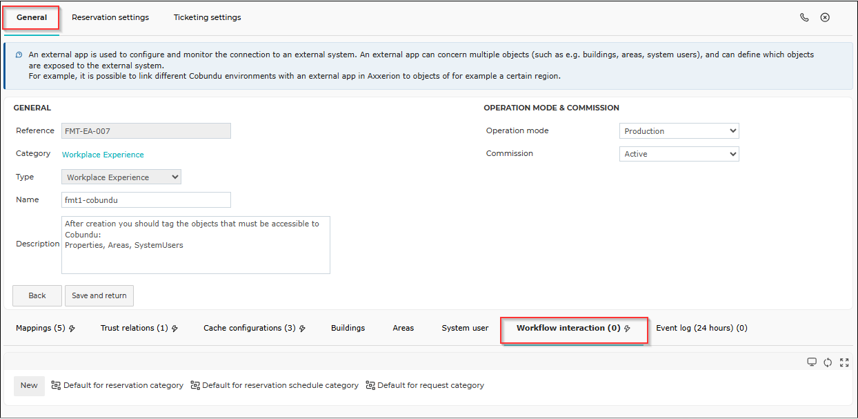Go to the Areas tab
This screenshot has height=419, width=858.
(x=403, y=328)
